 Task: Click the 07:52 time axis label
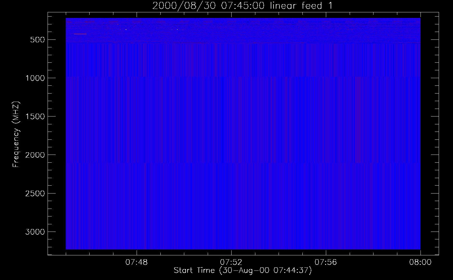coord(231,262)
